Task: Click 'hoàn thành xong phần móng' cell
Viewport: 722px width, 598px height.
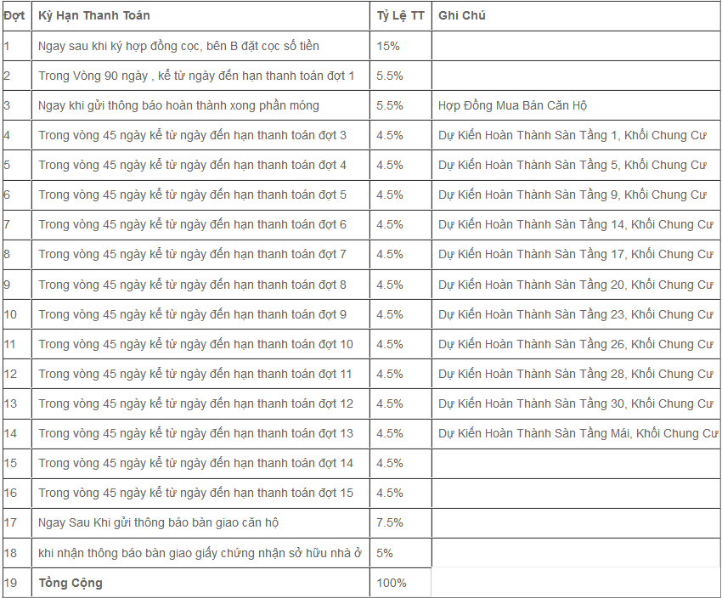Action: [178, 105]
